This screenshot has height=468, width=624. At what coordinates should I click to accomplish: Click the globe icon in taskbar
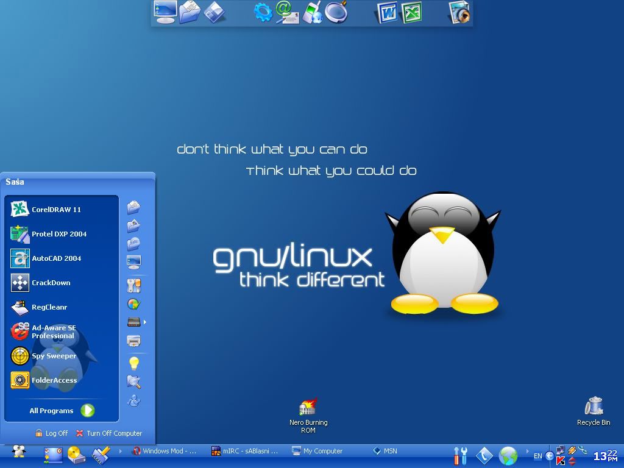click(508, 455)
